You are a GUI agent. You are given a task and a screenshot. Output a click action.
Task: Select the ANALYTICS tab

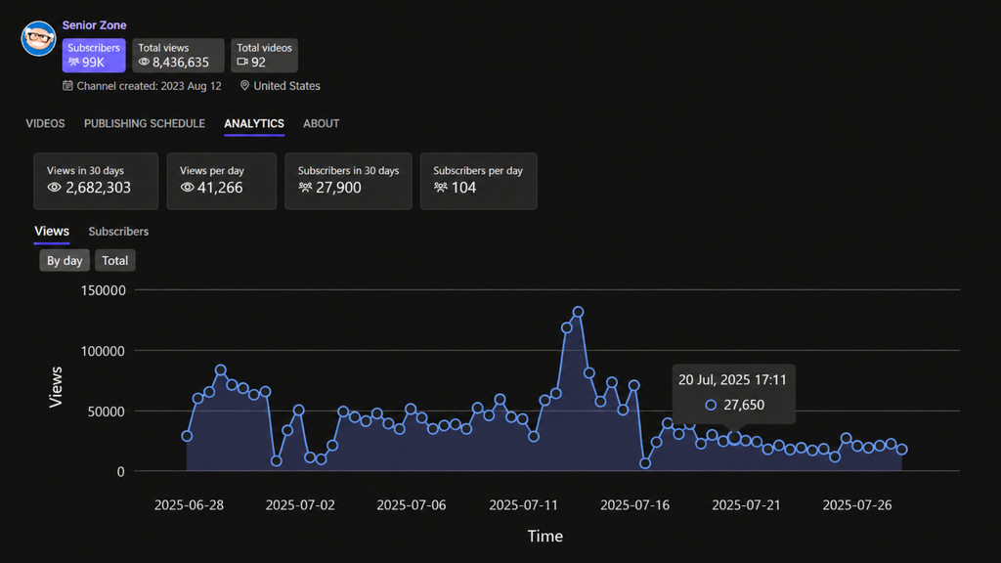[254, 123]
